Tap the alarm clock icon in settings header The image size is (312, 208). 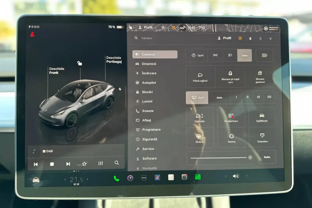click(x=240, y=38)
